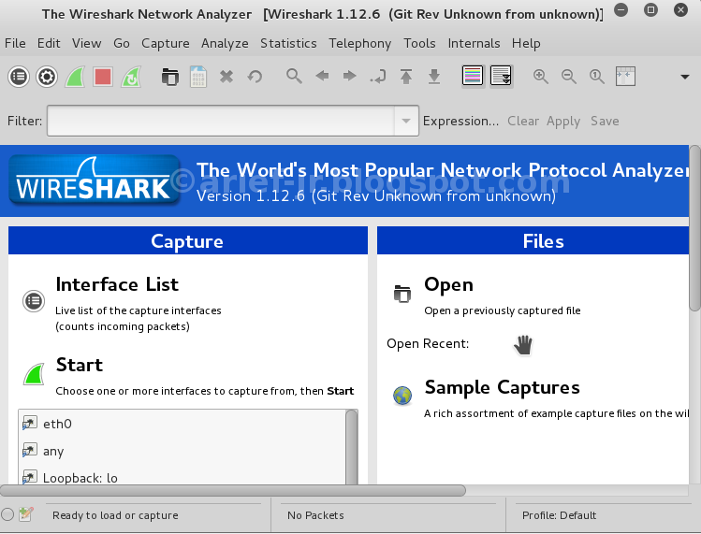The image size is (701, 534).
Task: Toggle auto scroll packet list in live capture
Action: click(501, 76)
